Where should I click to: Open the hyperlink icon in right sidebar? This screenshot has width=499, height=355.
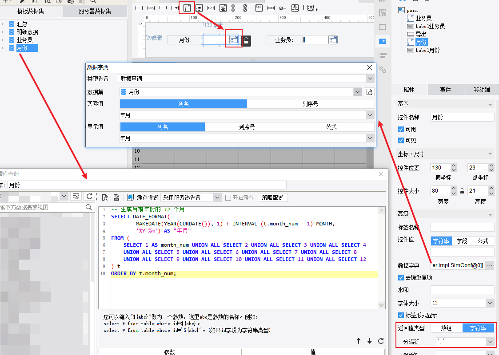(x=383, y=70)
